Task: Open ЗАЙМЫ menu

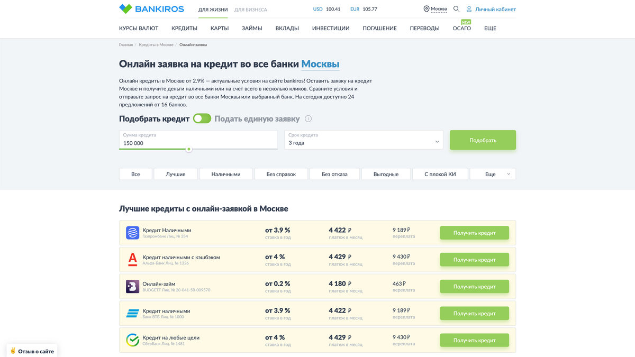Action: (252, 29)
